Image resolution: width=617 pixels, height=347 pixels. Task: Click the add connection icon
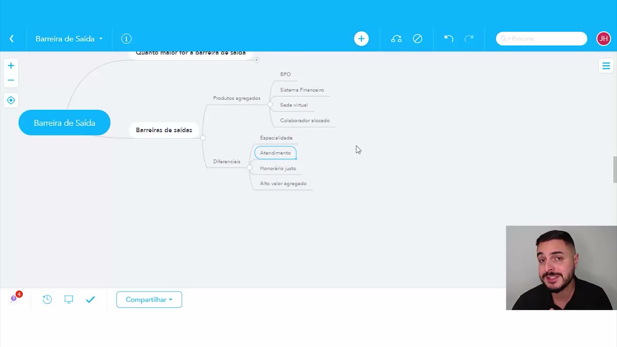(396, 39)
